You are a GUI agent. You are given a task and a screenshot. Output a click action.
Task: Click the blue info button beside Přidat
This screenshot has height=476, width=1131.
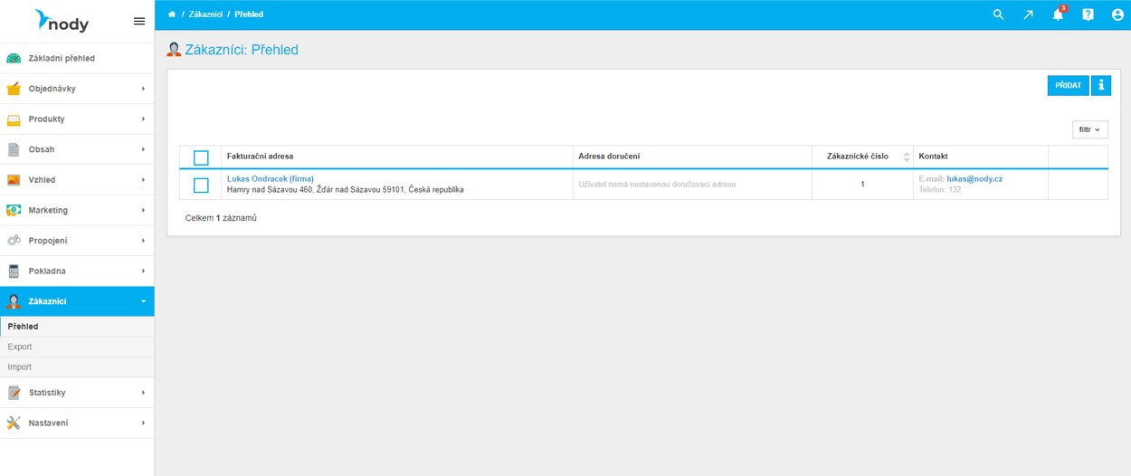click(1101, 85)
